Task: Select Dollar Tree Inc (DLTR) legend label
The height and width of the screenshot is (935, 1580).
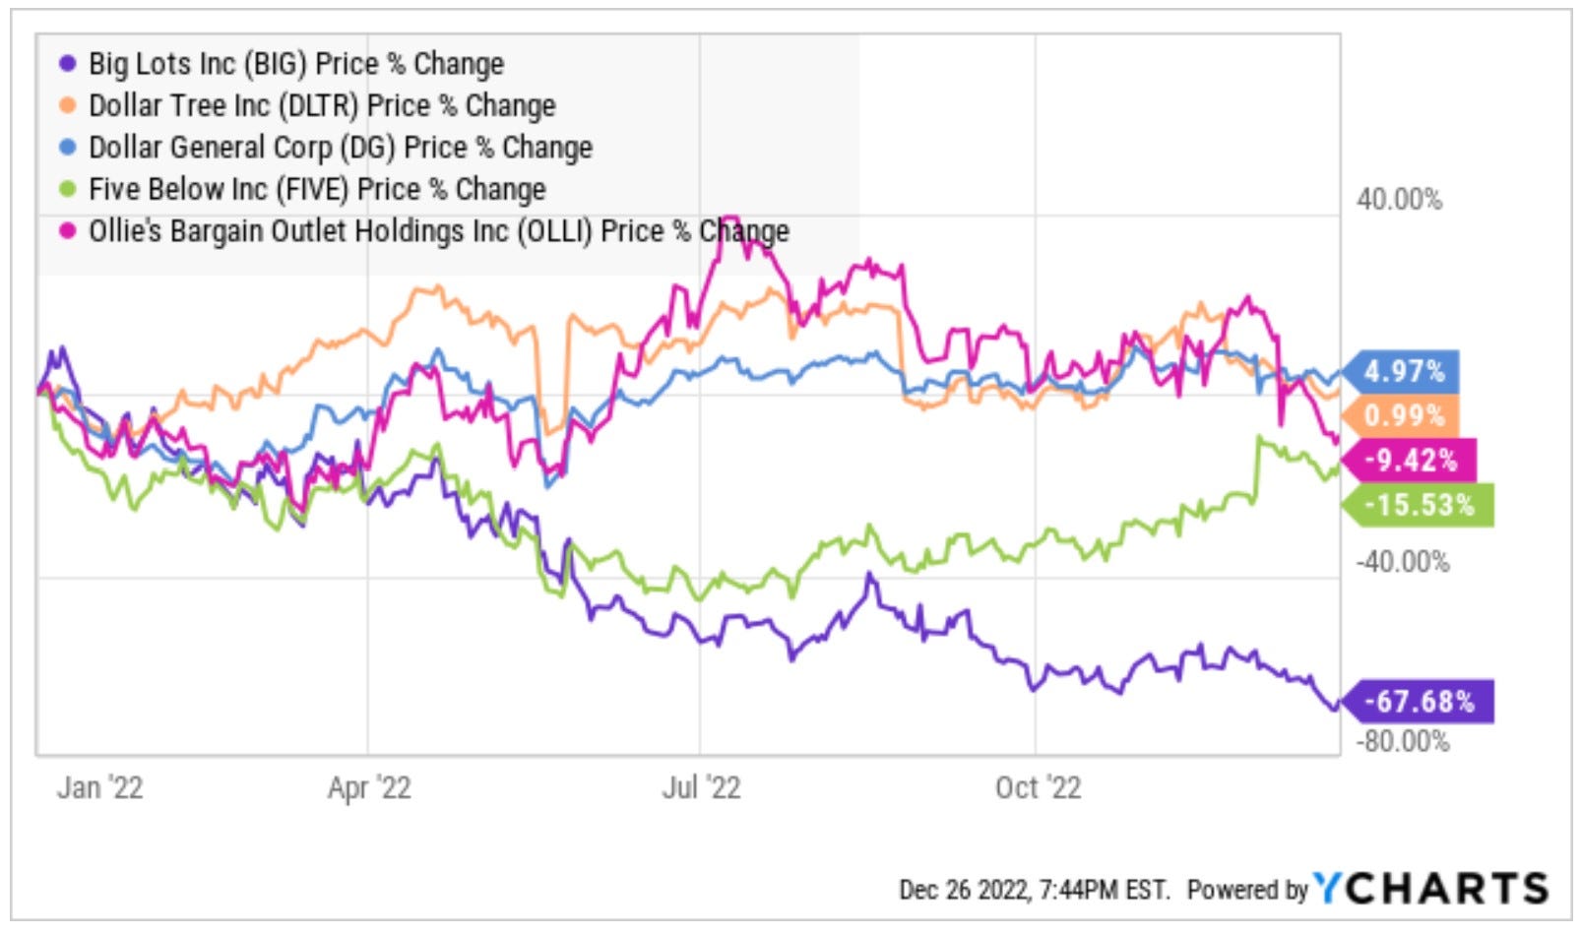Action: (322, 105)
